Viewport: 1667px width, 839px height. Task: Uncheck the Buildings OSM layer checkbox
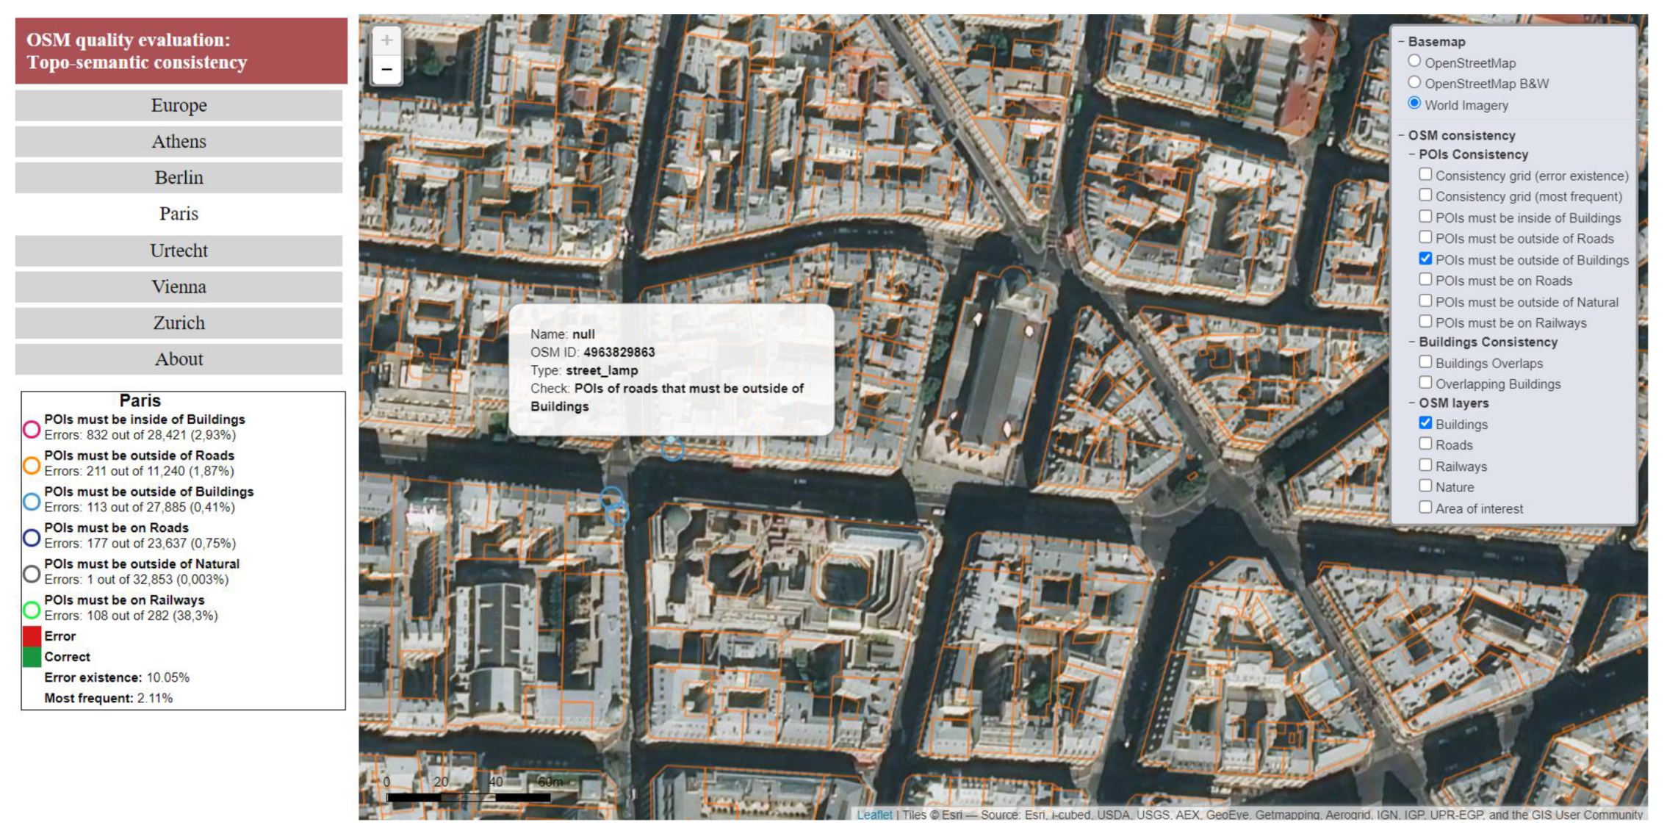(x=1425, y=423)
